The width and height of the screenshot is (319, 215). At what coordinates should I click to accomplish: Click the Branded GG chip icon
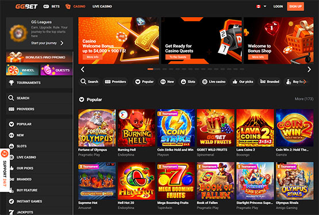[x=263, y=81]
